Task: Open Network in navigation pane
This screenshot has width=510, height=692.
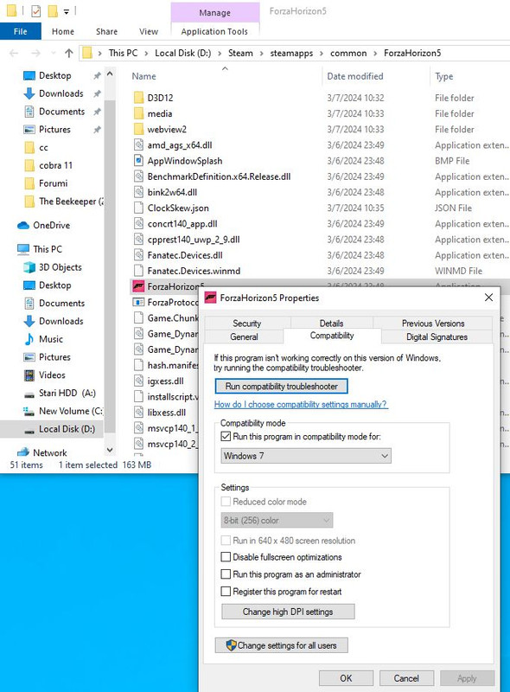Action: pyautogui.click(x=50, y=452)
